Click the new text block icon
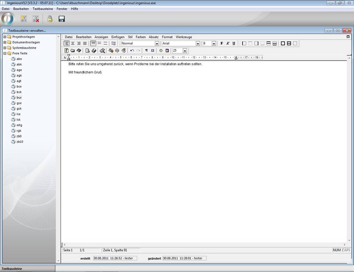Viewport: 354px width, 272px height. point(24,19)
